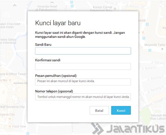
Task: Click the Mayestik Tailor map label
Action: (x=155, y=45)
